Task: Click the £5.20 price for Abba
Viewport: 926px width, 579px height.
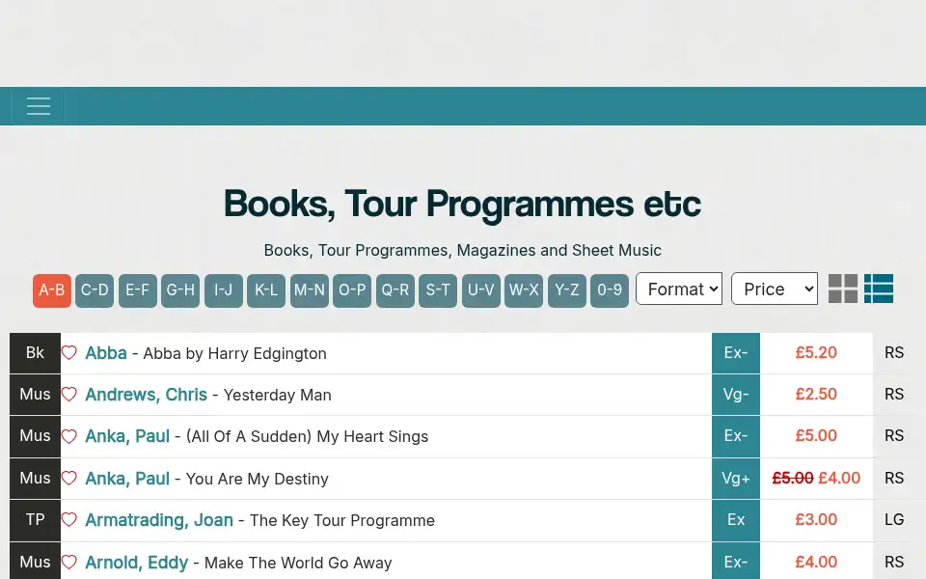Action: [816, 353]
